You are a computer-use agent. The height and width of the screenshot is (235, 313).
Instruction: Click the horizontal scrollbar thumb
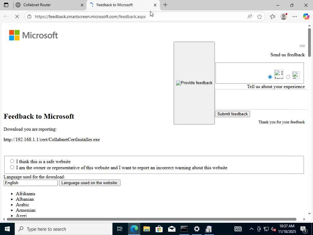tap(152, 219)
